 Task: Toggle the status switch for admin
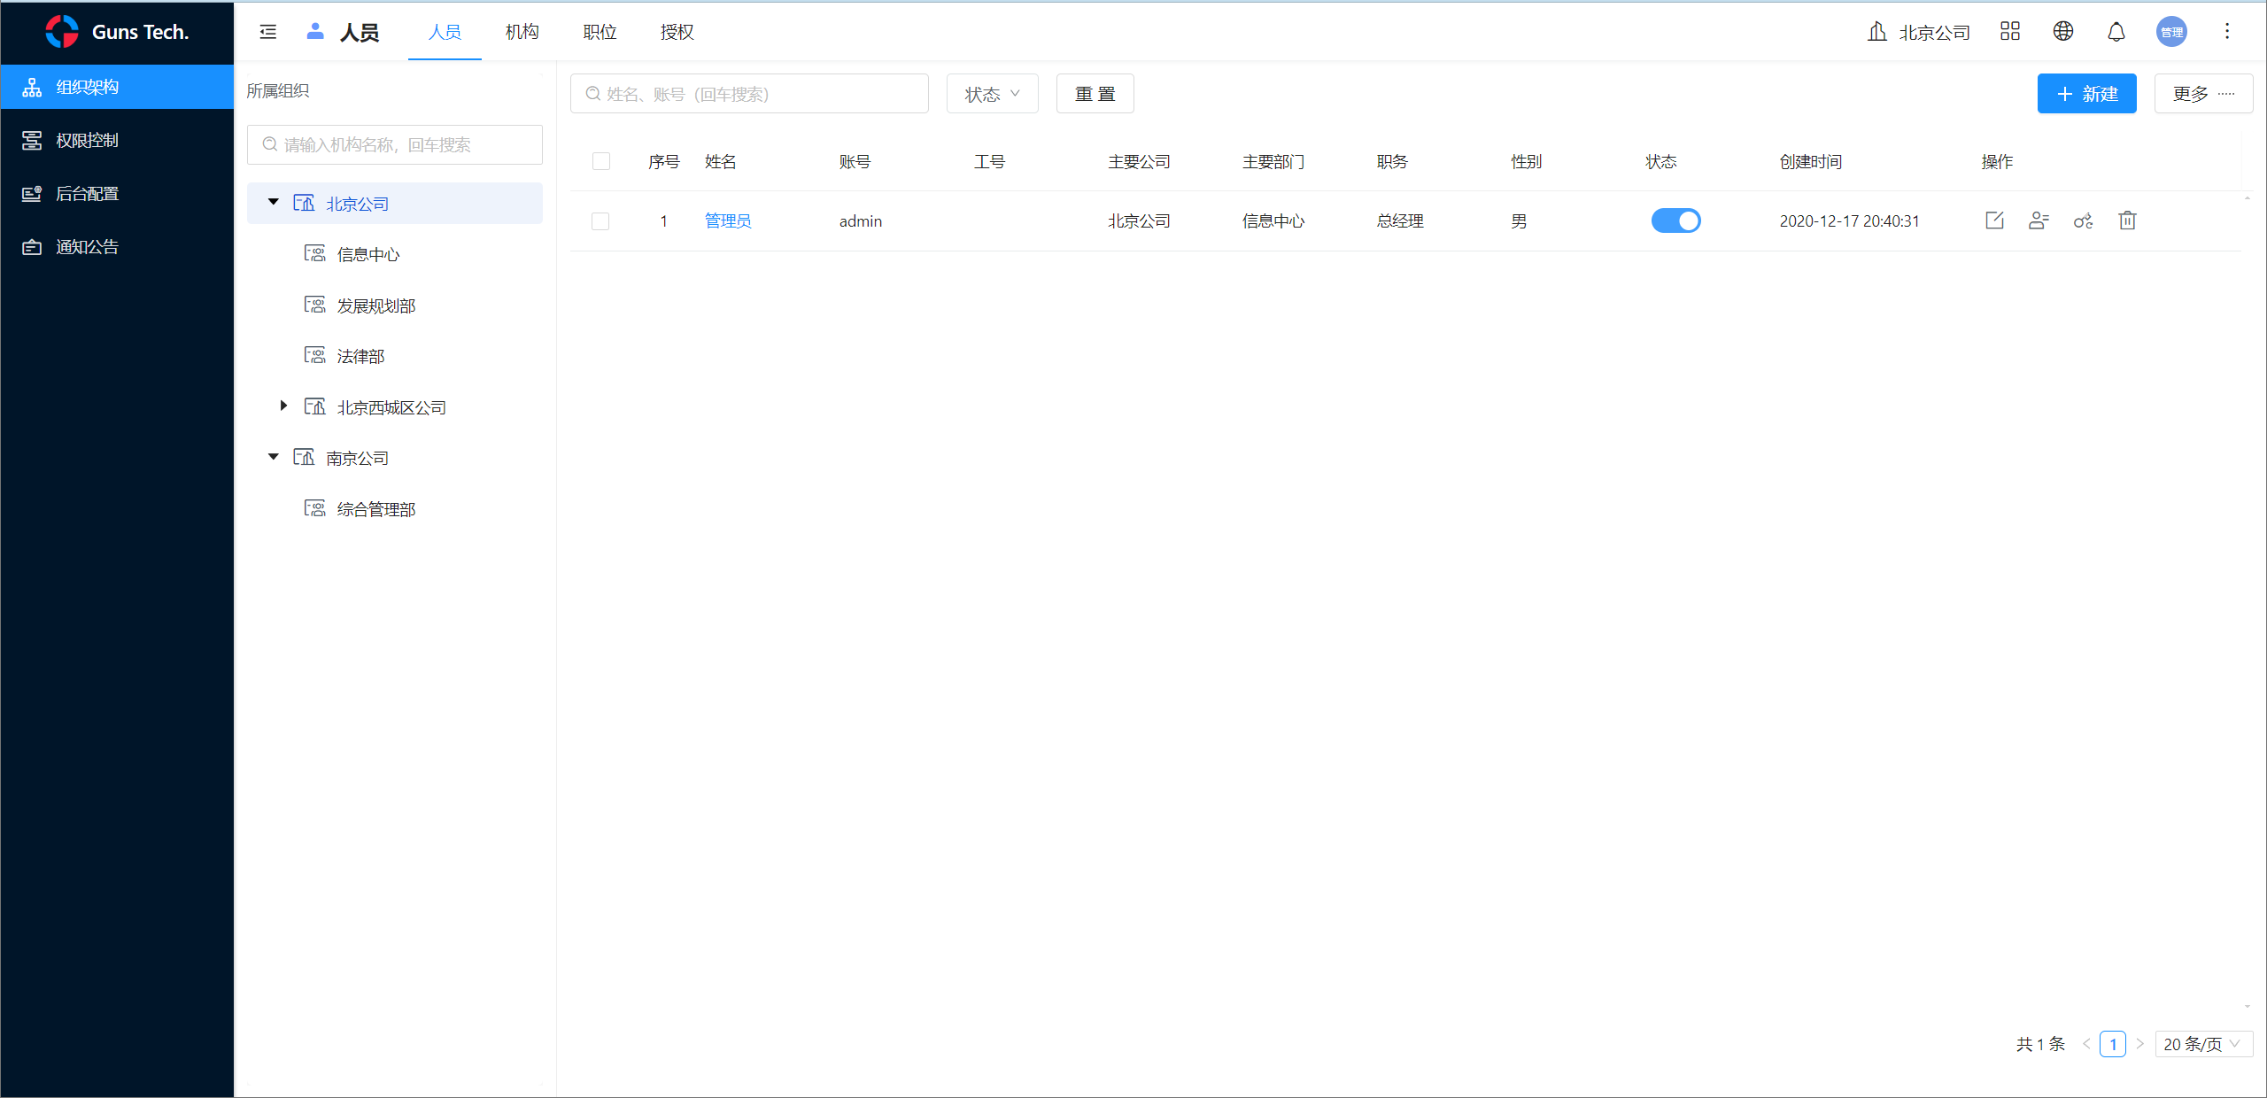click(1675, 220)
